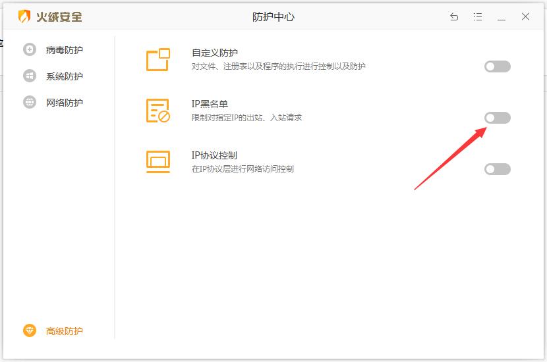Minimize the 防护中心 window
Image resolution: width=547 pixels, height=362 pixels.
tap(502, 19)
